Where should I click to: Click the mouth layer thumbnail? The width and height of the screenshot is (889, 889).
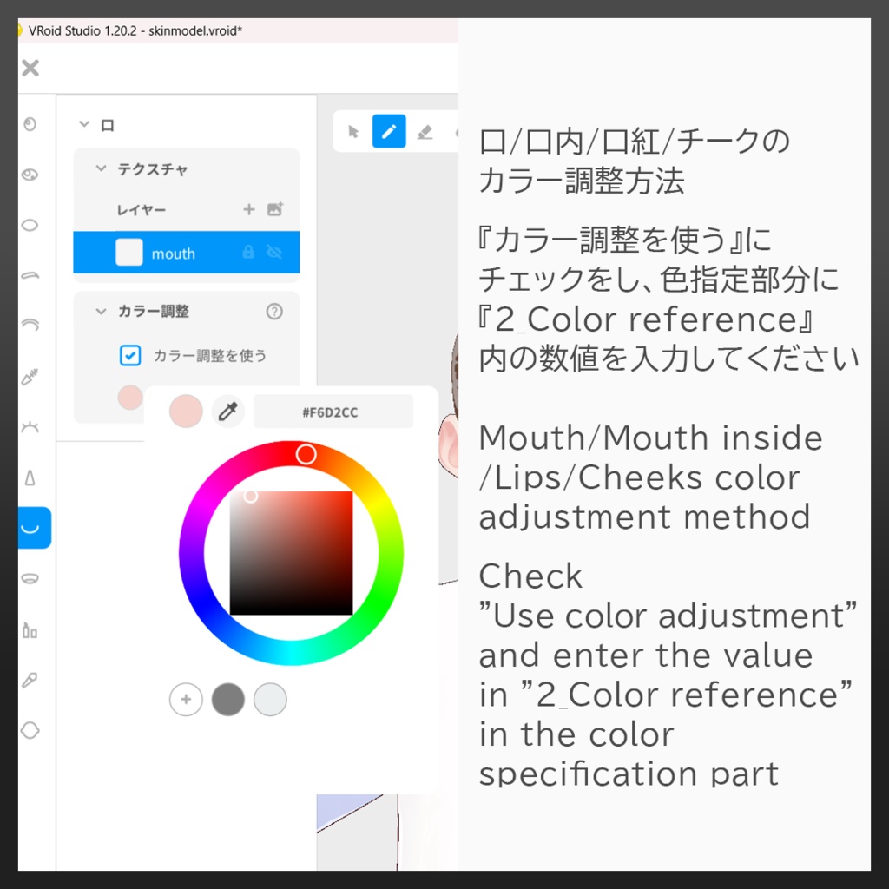tap(129, 253)
